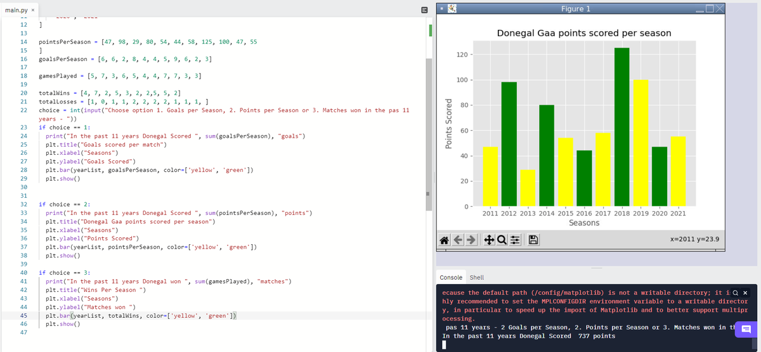This screenshot has height=352, width=761.
Task: Click the 2021 yellow bar in chart
Action: coord(678,171)
